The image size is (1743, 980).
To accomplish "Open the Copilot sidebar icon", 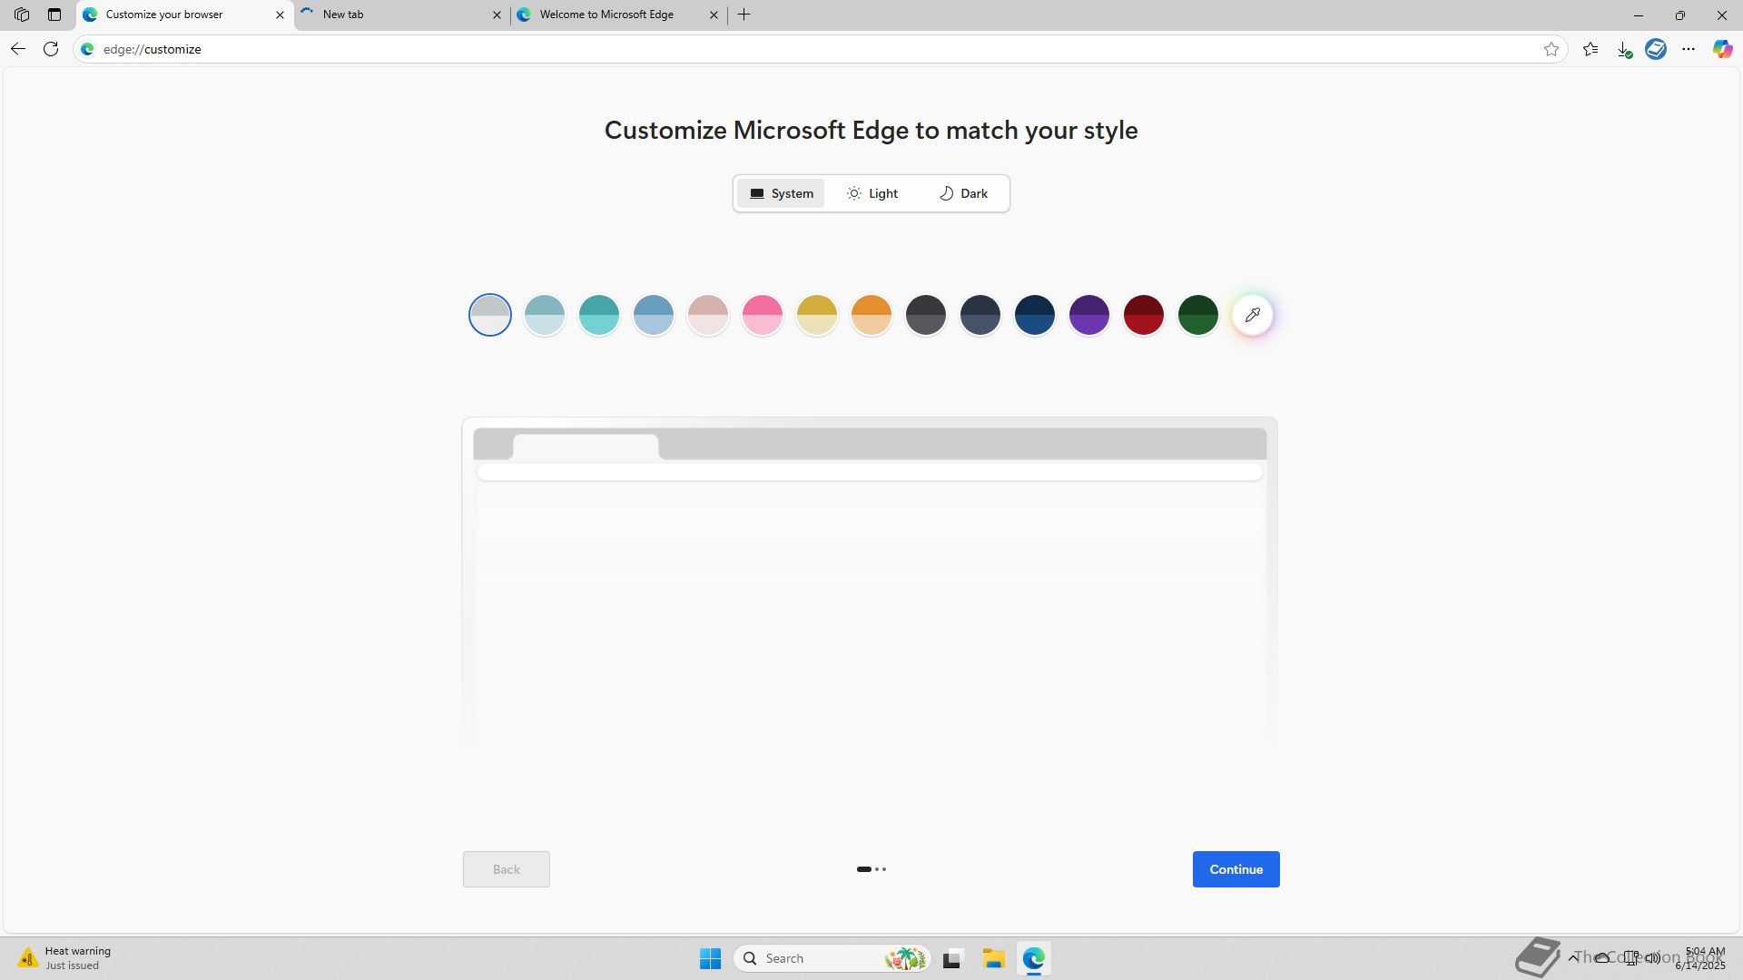I will [1722, 49].
